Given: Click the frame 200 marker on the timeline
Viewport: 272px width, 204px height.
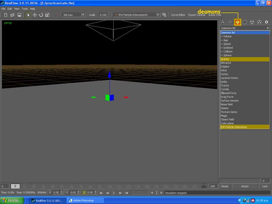Looking at the screenshot, I should pyautogui.click(x=203, y=187).
